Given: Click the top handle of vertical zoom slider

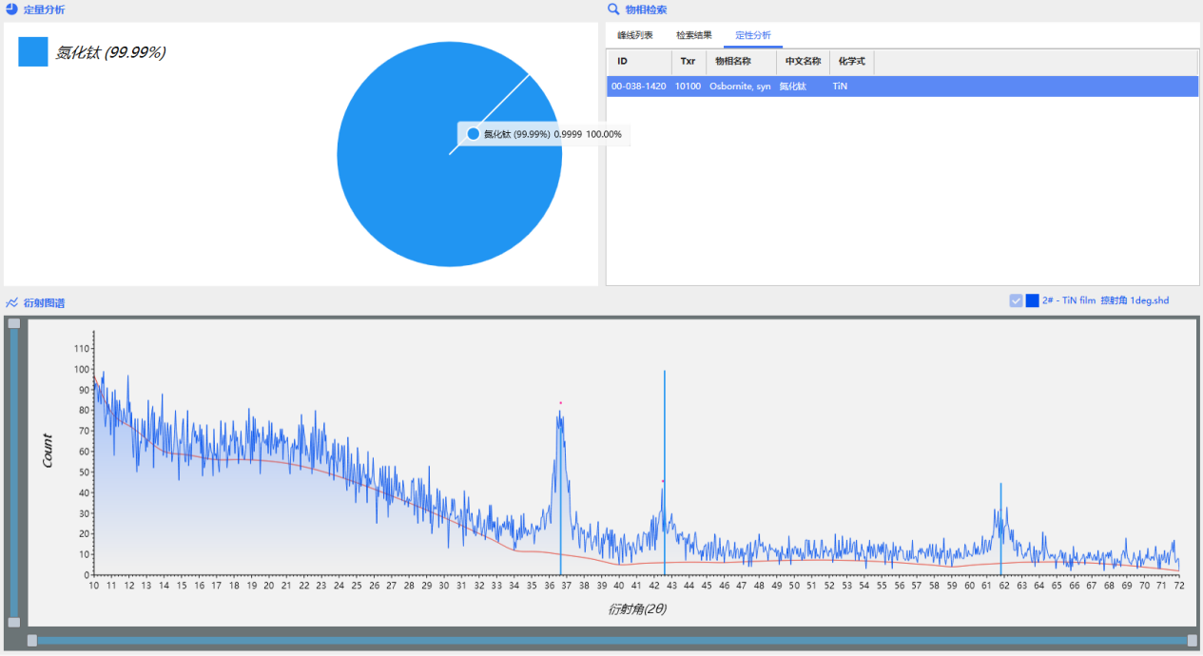Looking at the screenshot, I should coord(14,323).
